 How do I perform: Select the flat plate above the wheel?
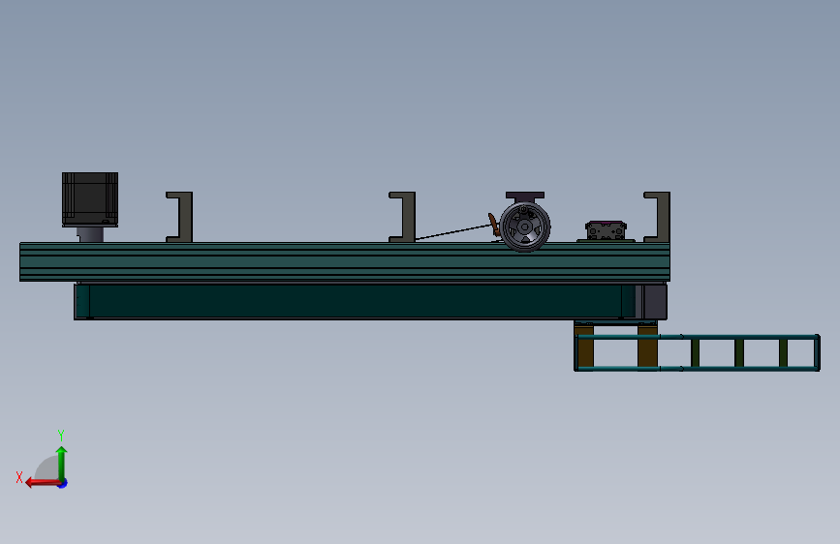(525, 196)
